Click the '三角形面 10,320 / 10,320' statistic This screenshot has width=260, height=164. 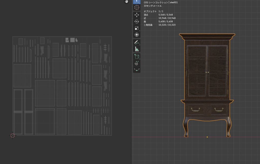click(x=159, y=25)
